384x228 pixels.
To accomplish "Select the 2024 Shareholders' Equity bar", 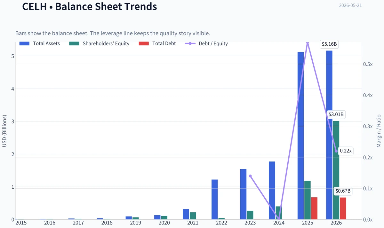I will click(x=279, y=213).
